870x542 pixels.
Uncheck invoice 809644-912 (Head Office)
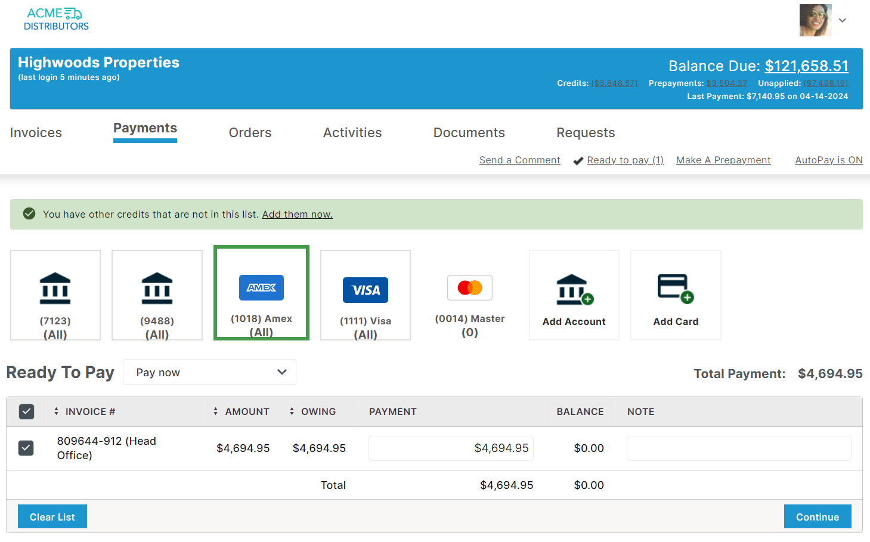coord(26,448)
